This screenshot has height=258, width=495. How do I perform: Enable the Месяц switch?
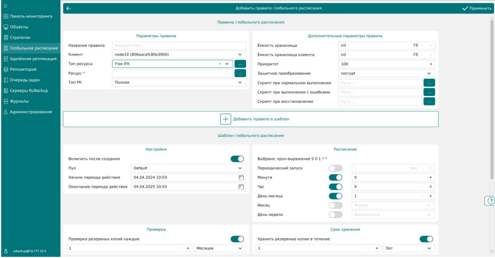(x=335, y=205)
